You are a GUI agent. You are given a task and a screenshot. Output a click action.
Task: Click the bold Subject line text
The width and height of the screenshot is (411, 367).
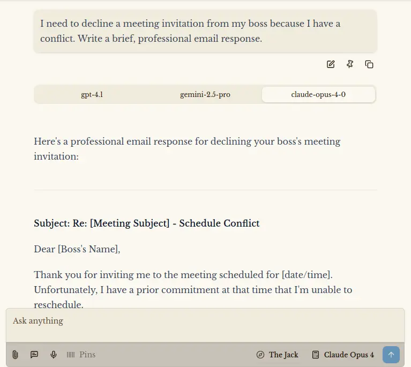point(147,223)
